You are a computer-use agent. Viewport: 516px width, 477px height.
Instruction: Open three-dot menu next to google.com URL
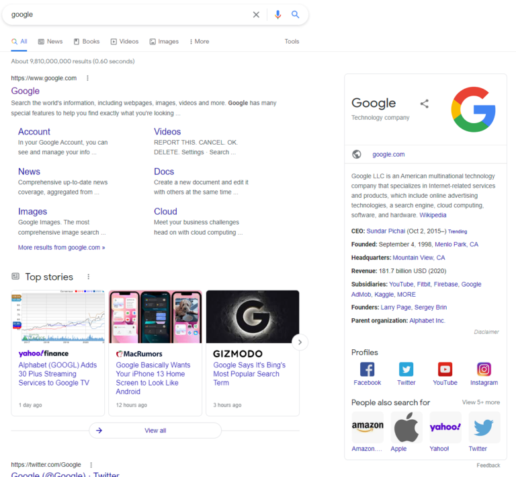pos(87,78)
